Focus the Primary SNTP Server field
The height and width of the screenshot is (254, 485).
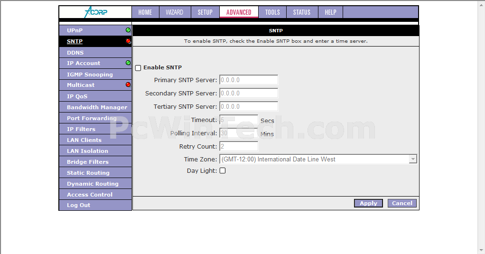click(249, 80)
